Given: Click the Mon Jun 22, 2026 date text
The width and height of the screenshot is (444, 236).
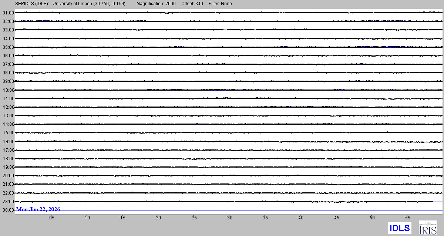Looking at the screenshot, I should tap(38, 209).
